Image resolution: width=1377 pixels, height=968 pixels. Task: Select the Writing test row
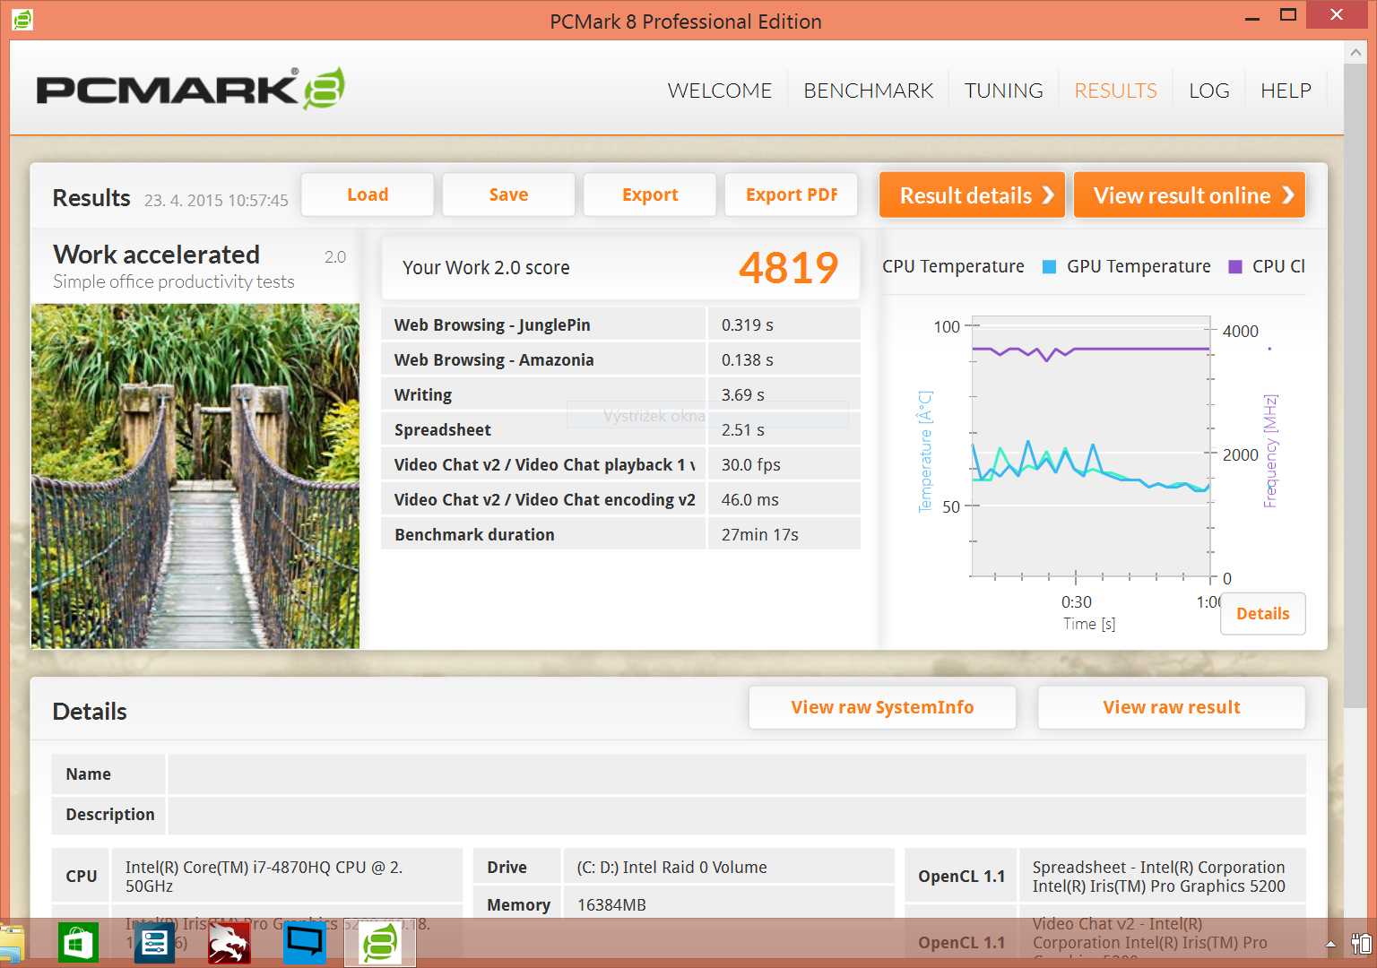[x=620, y=394]
